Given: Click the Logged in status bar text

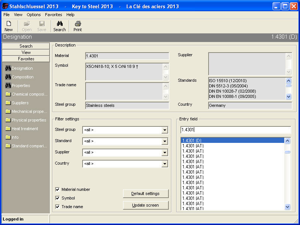Looking at the screenshot, I should [x=13, y=219].
